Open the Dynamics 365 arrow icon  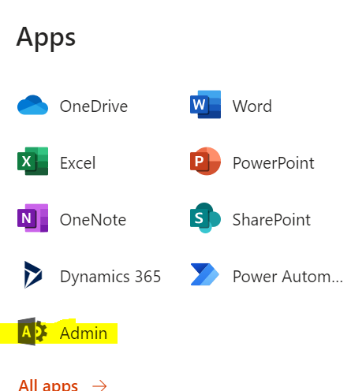33,274
